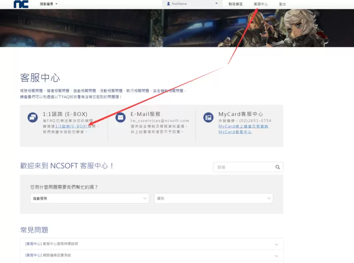The image size is (354, 263).
Task: Open the 遊戲選擇 header dropdown
Action: point(49,4)
